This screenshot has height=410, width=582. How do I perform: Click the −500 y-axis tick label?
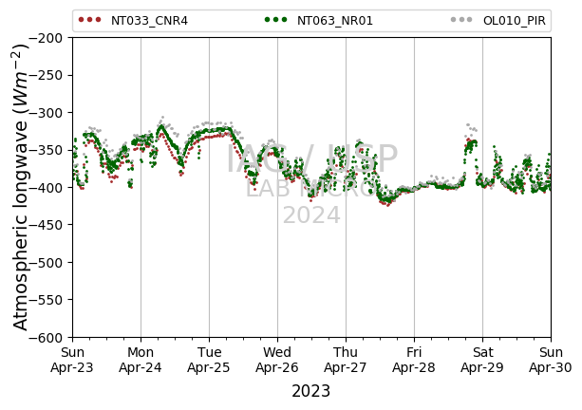point(49,263)
